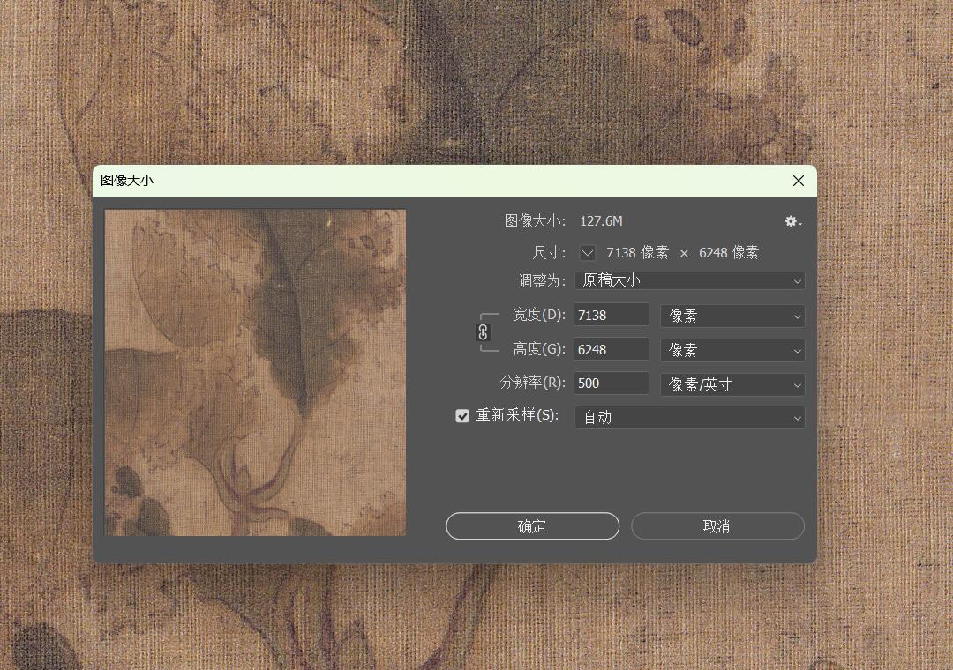Click the 分辨率(R) label
Viewport: 953px width, 670px height.
click(x=532, y=383)
